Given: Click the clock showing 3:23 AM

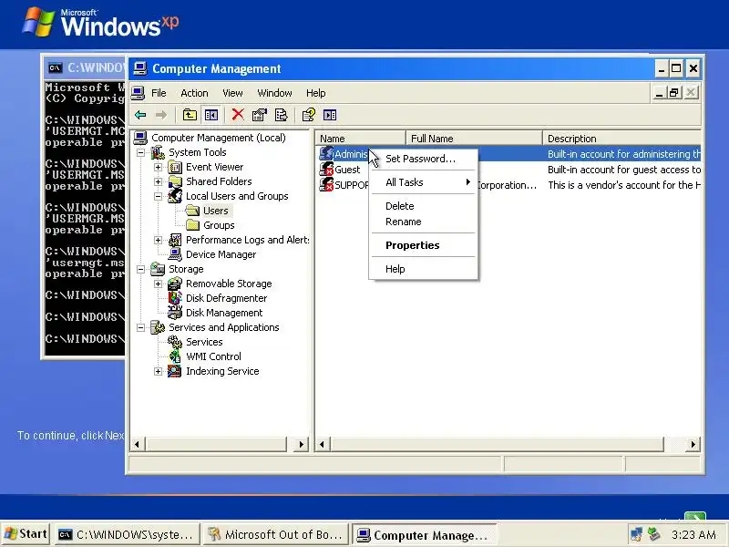Looking at the screenshot, I should point(693,535).
